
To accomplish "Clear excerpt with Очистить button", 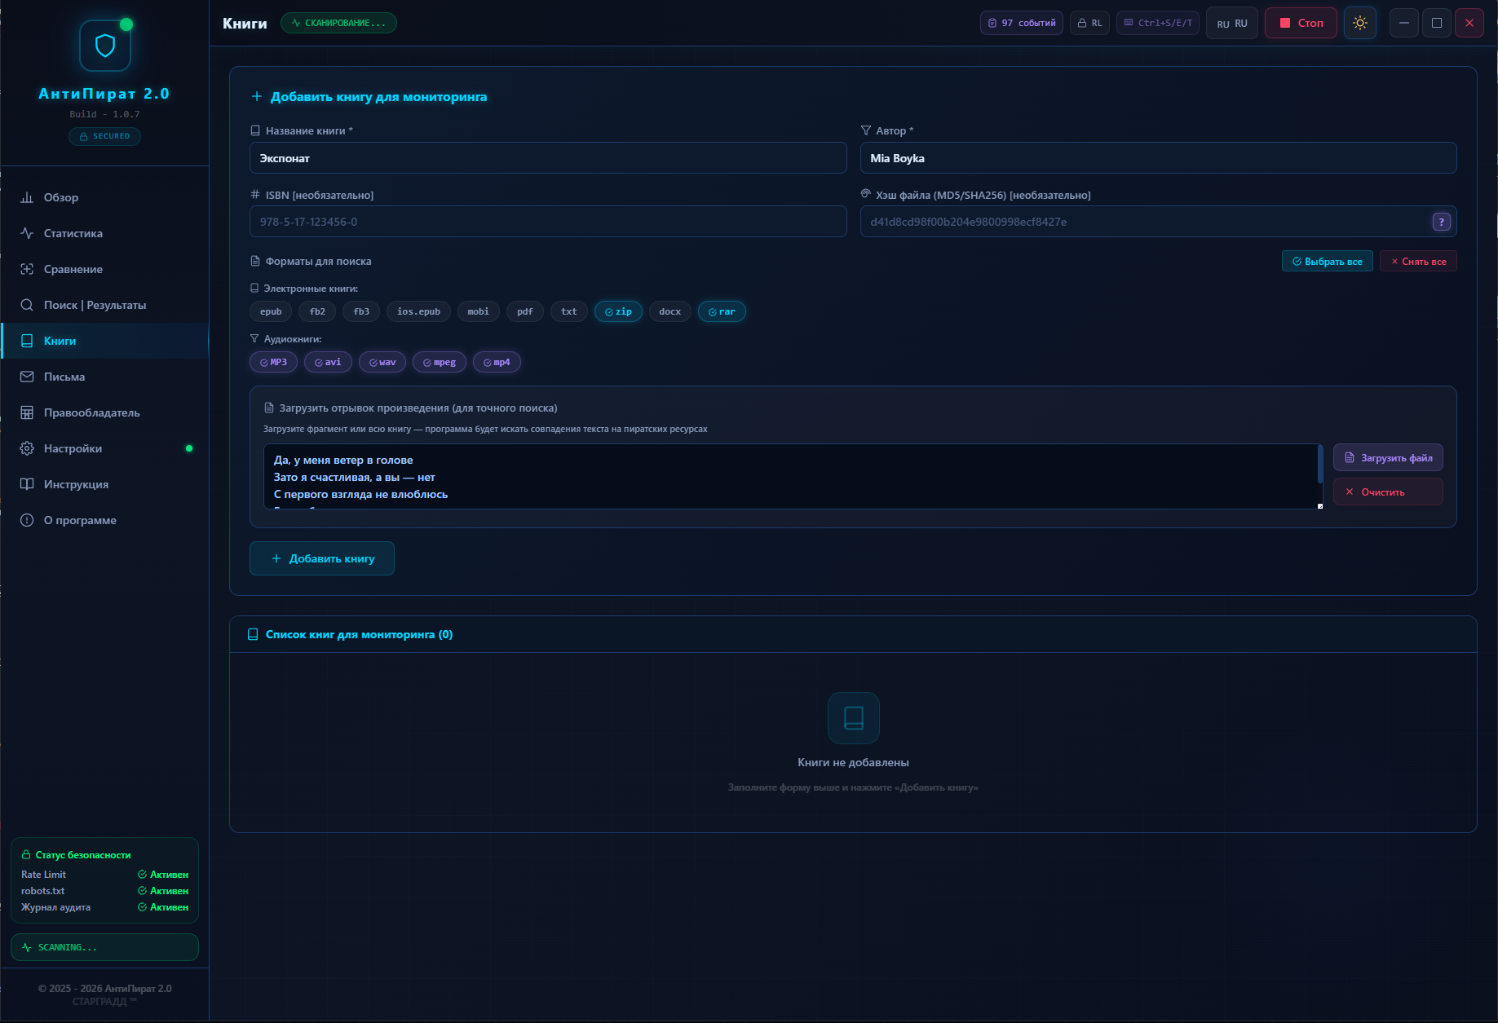I will tap(1388, 492).
